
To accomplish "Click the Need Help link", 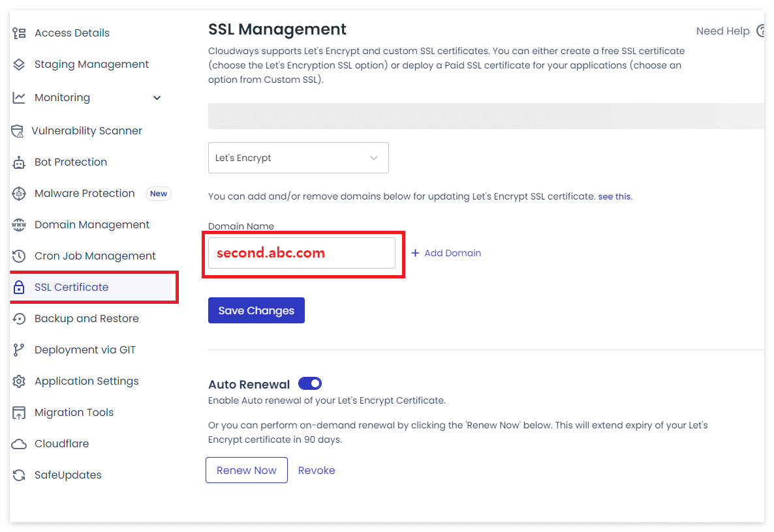I will coord(722,31).
